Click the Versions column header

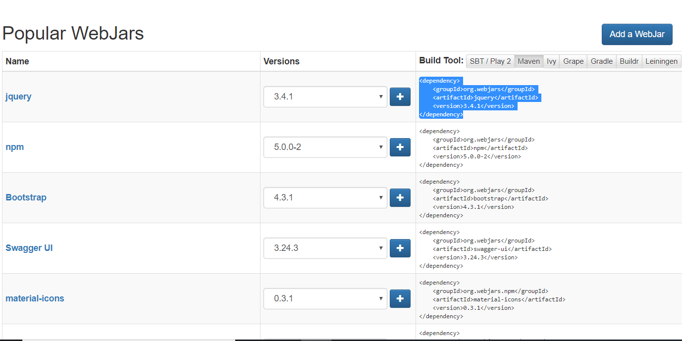[x=281, y=61]
